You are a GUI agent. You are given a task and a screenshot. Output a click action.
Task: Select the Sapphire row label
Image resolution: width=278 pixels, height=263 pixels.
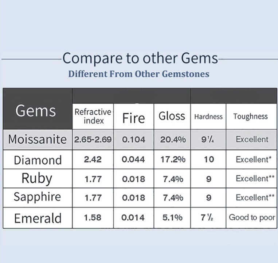[x=38, y=197]
